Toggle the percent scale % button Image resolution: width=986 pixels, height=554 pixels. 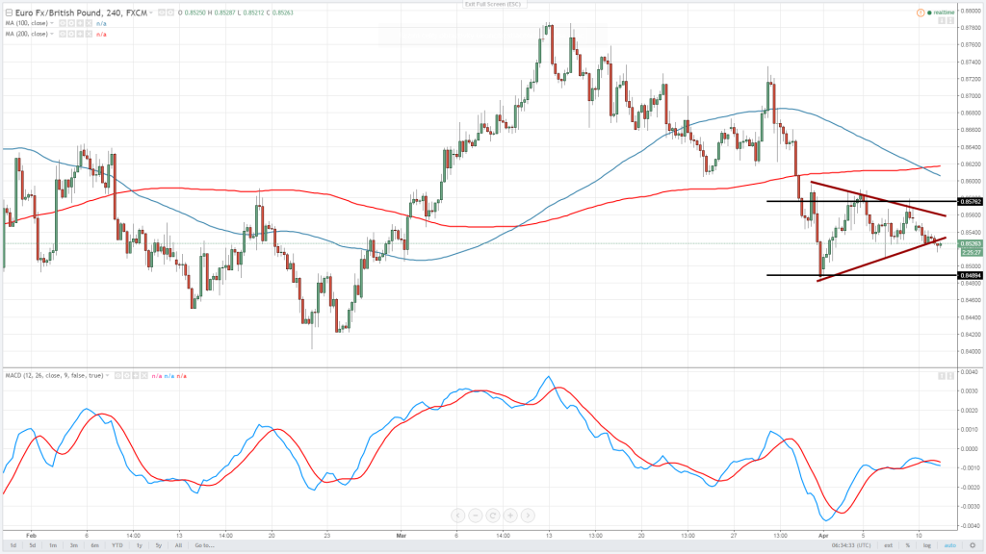click(907, 545)
